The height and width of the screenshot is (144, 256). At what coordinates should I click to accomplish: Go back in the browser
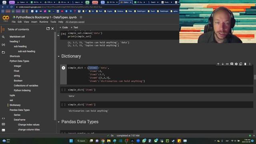[x=3, y=7]
